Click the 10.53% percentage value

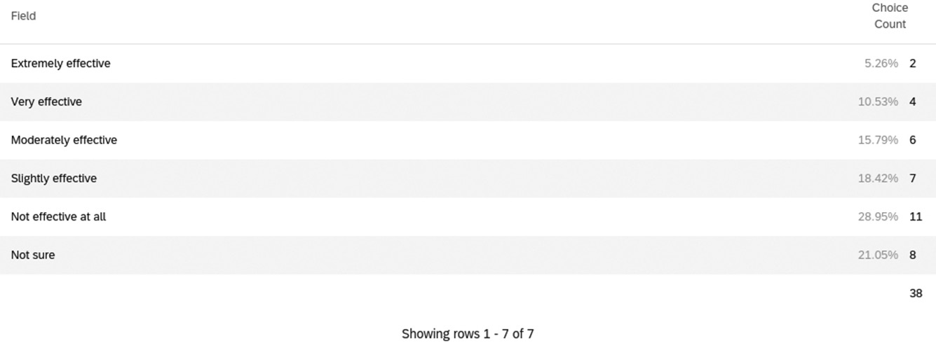[878, 102]
